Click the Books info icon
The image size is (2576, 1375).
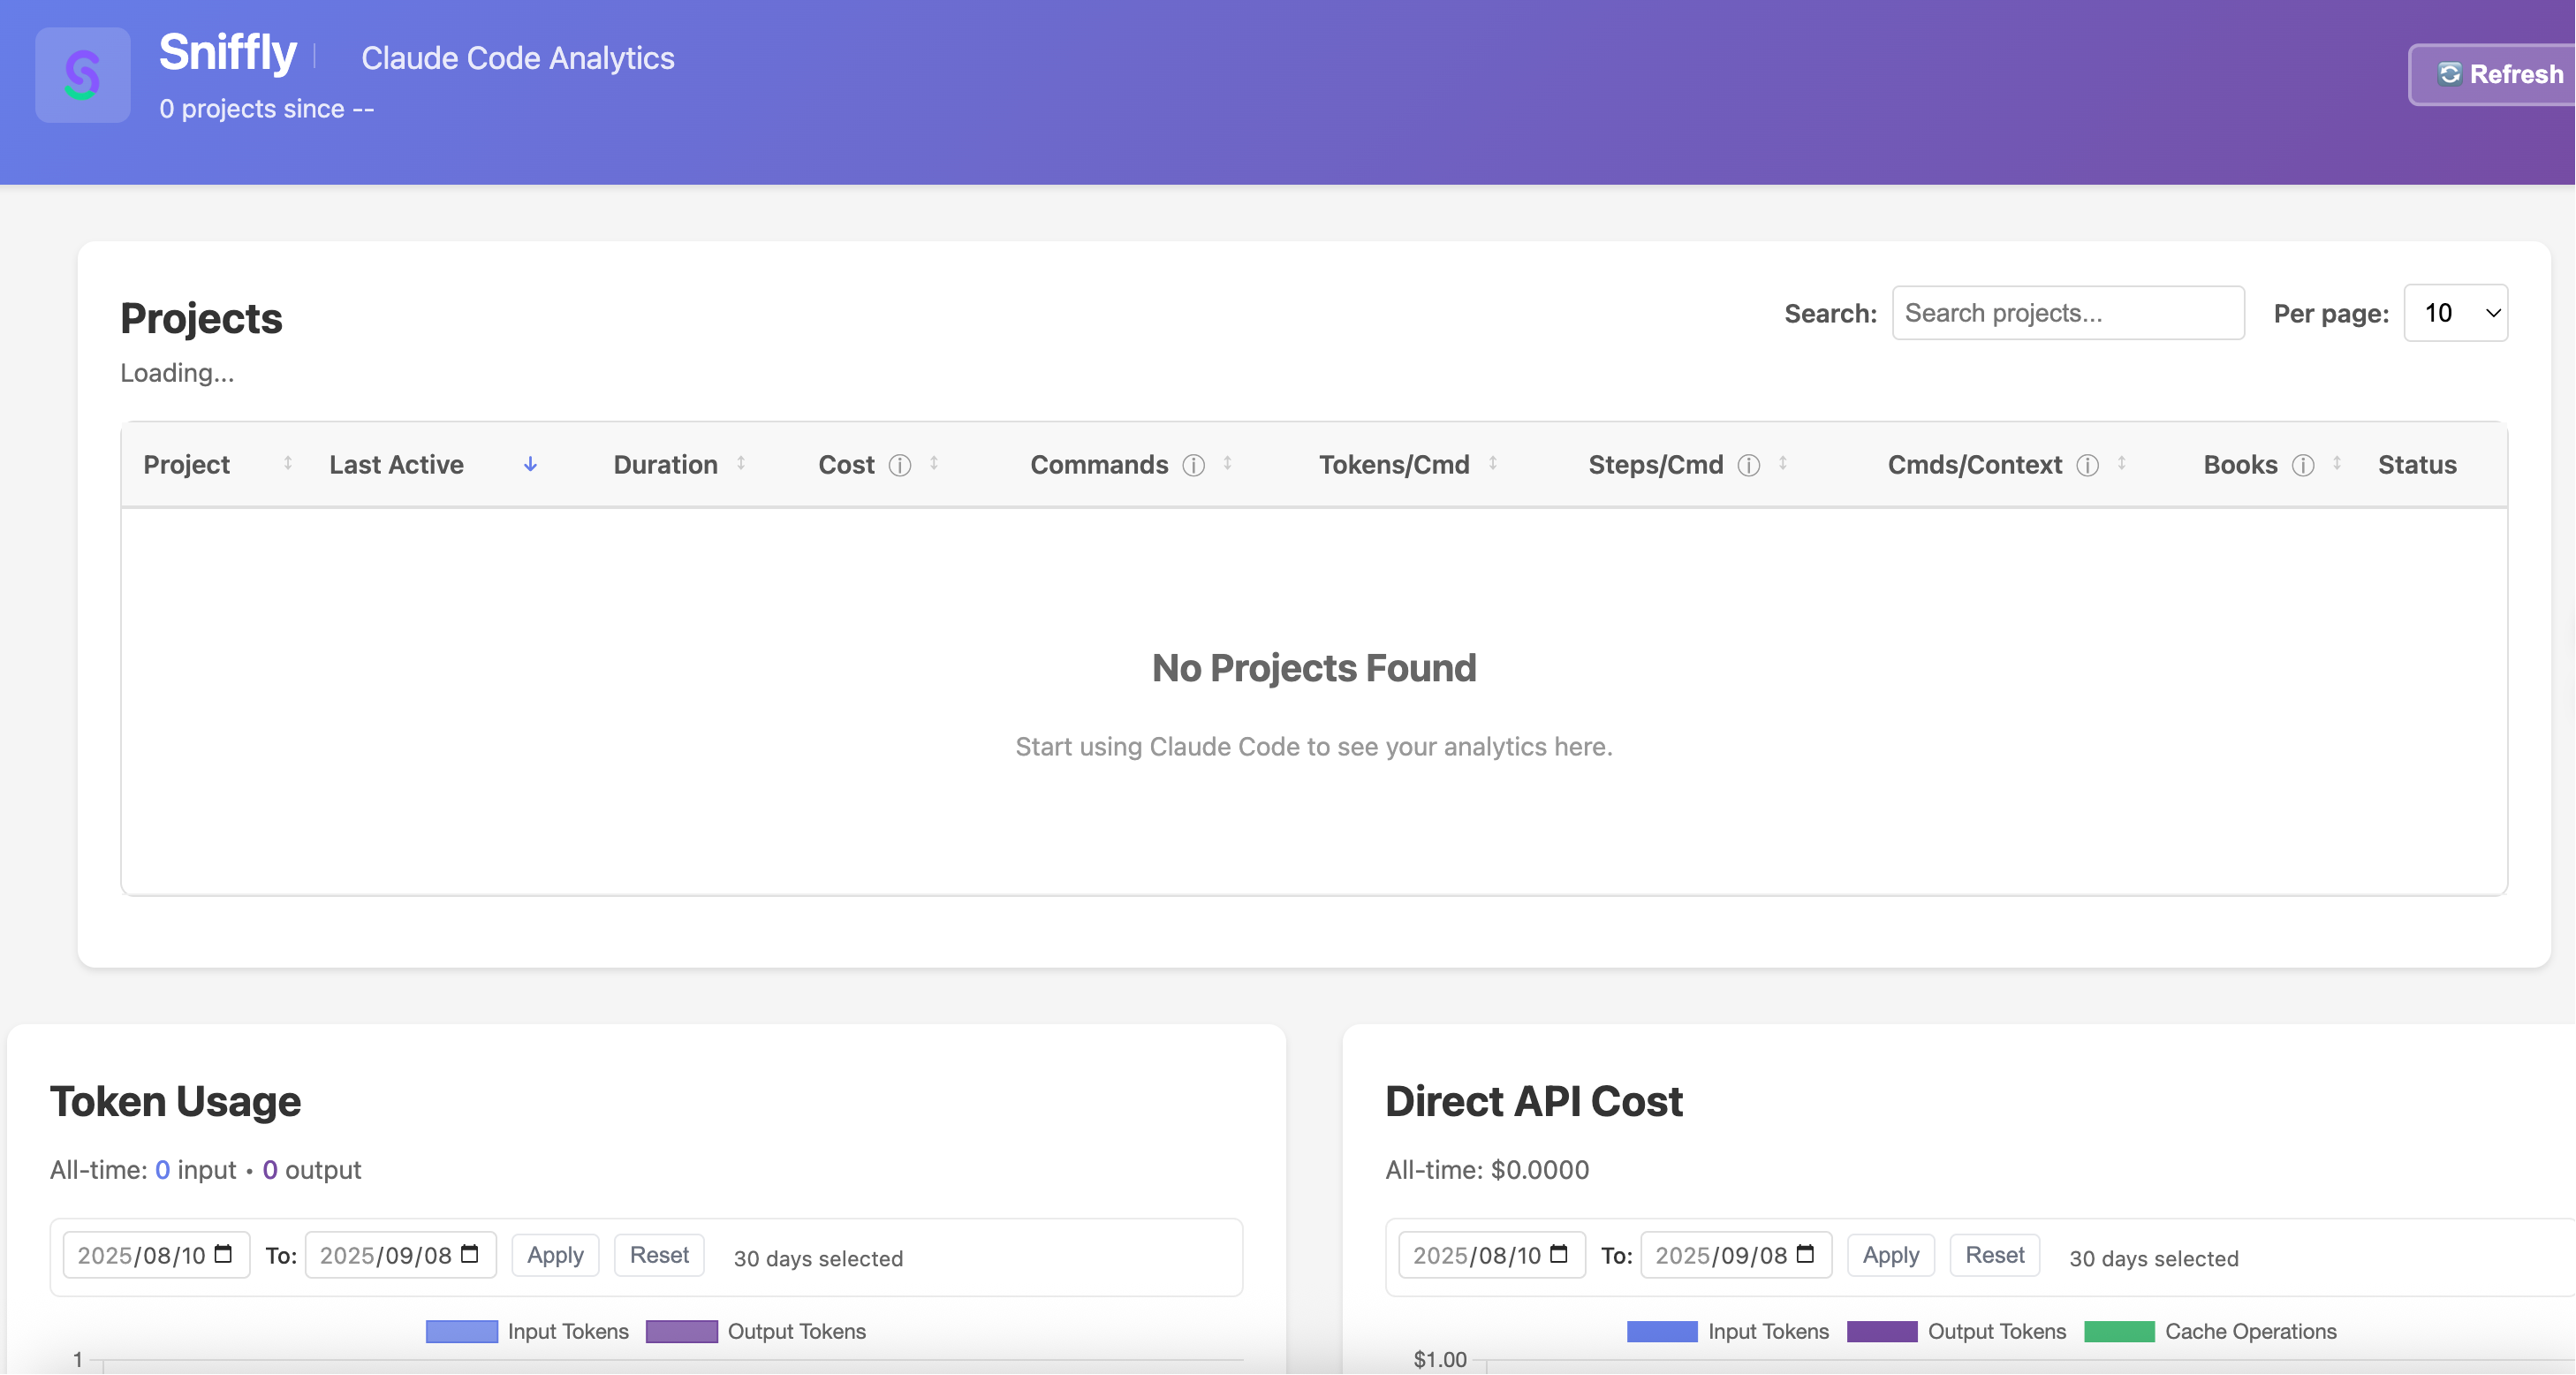point(2303,465)
